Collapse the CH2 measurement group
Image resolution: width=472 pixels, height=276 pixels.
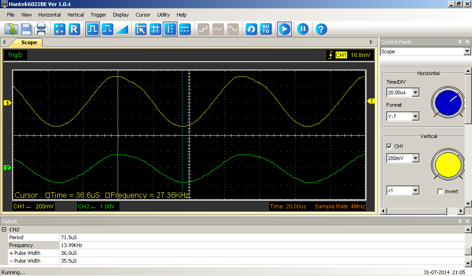(x=4, y=230)
